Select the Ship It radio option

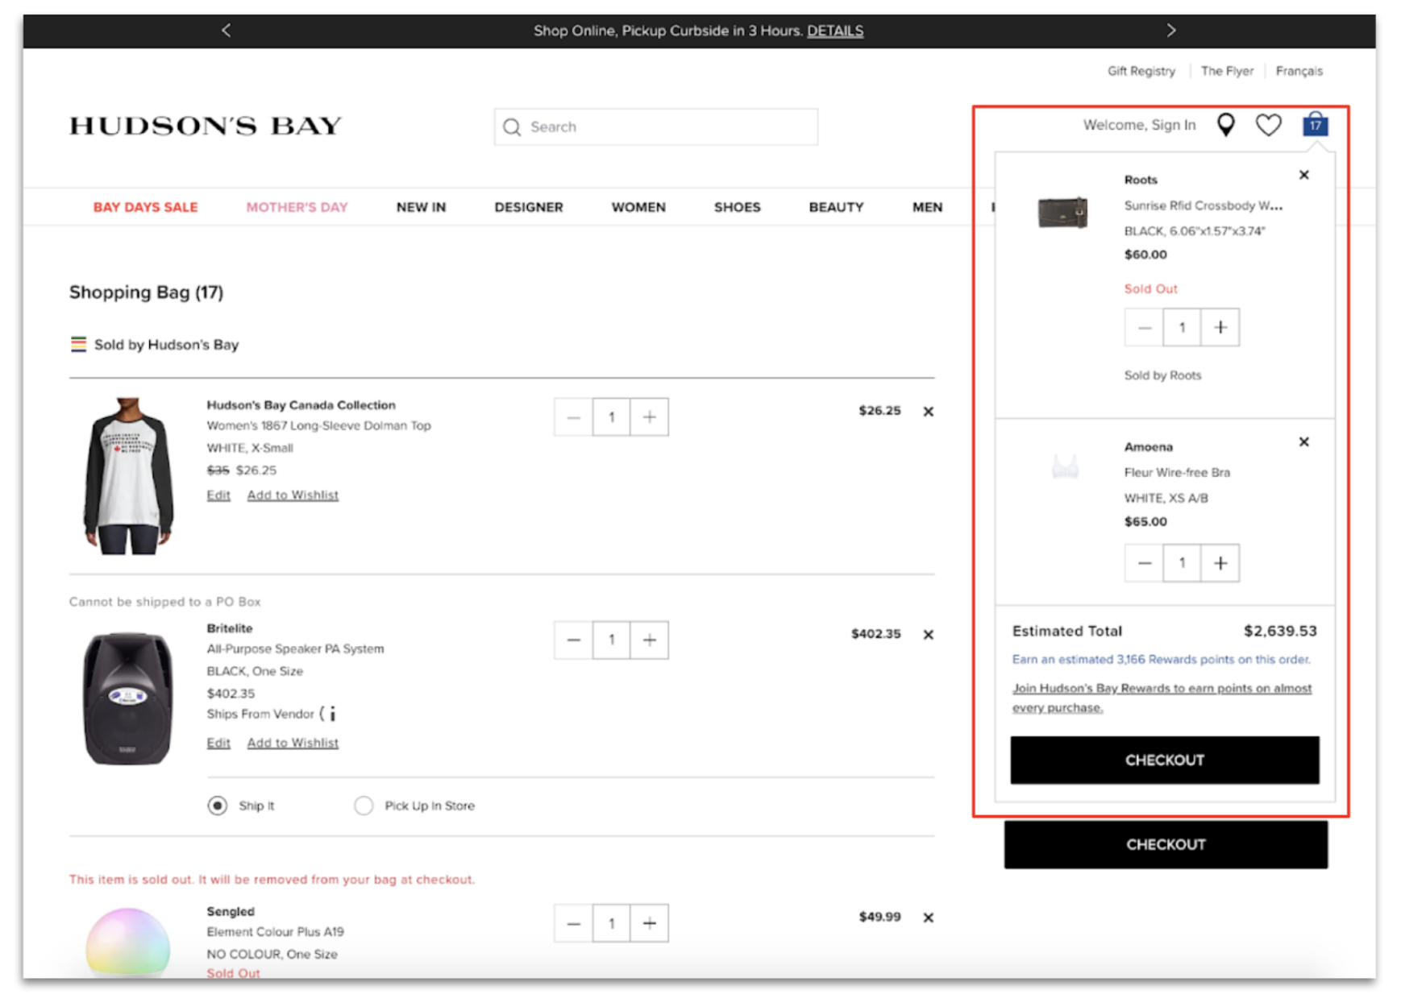pos(217,806)
